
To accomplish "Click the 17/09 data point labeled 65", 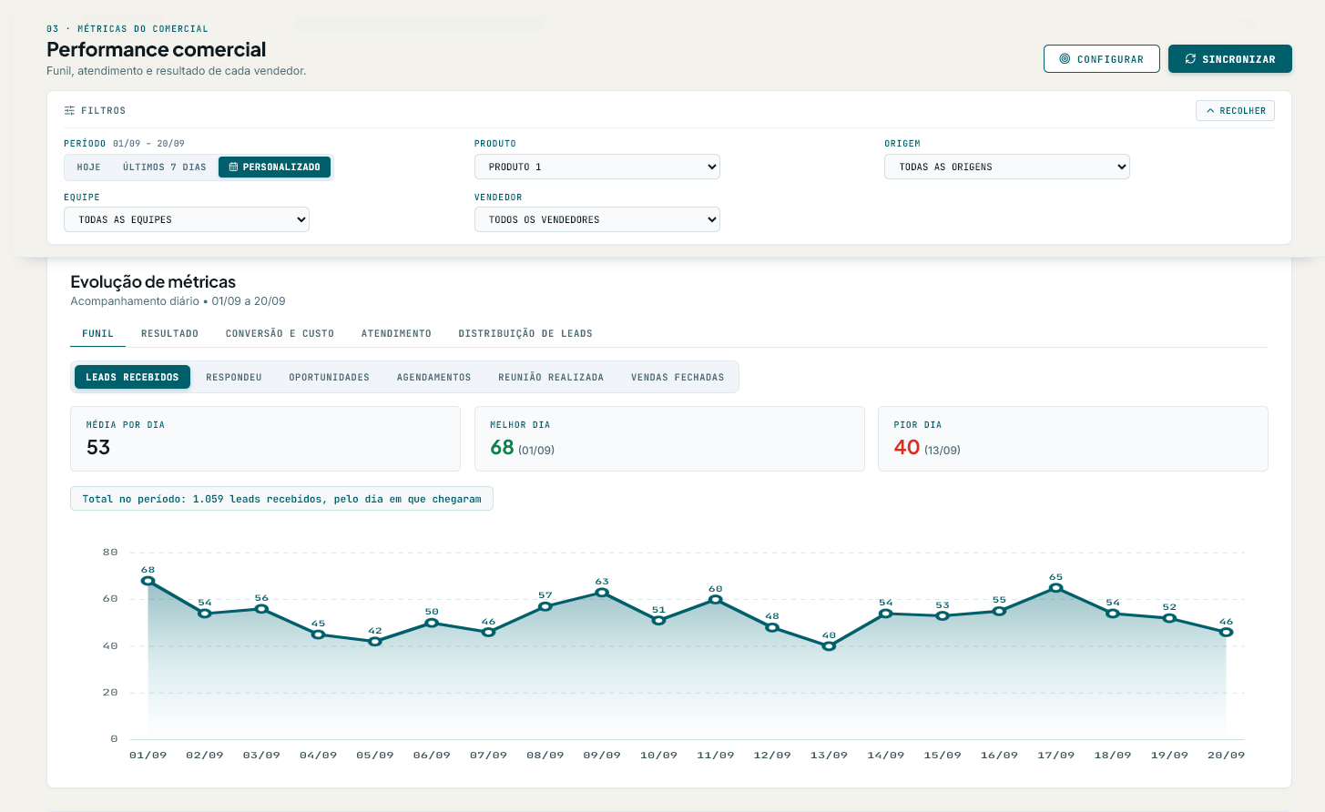I will 1055,588.
